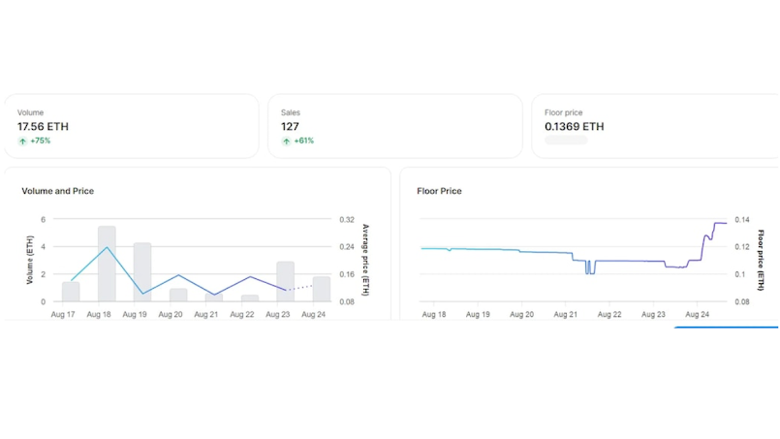The image size is (780, 439).
Task: Click the Volume (ETH) axis label
Action: [30, 260]
